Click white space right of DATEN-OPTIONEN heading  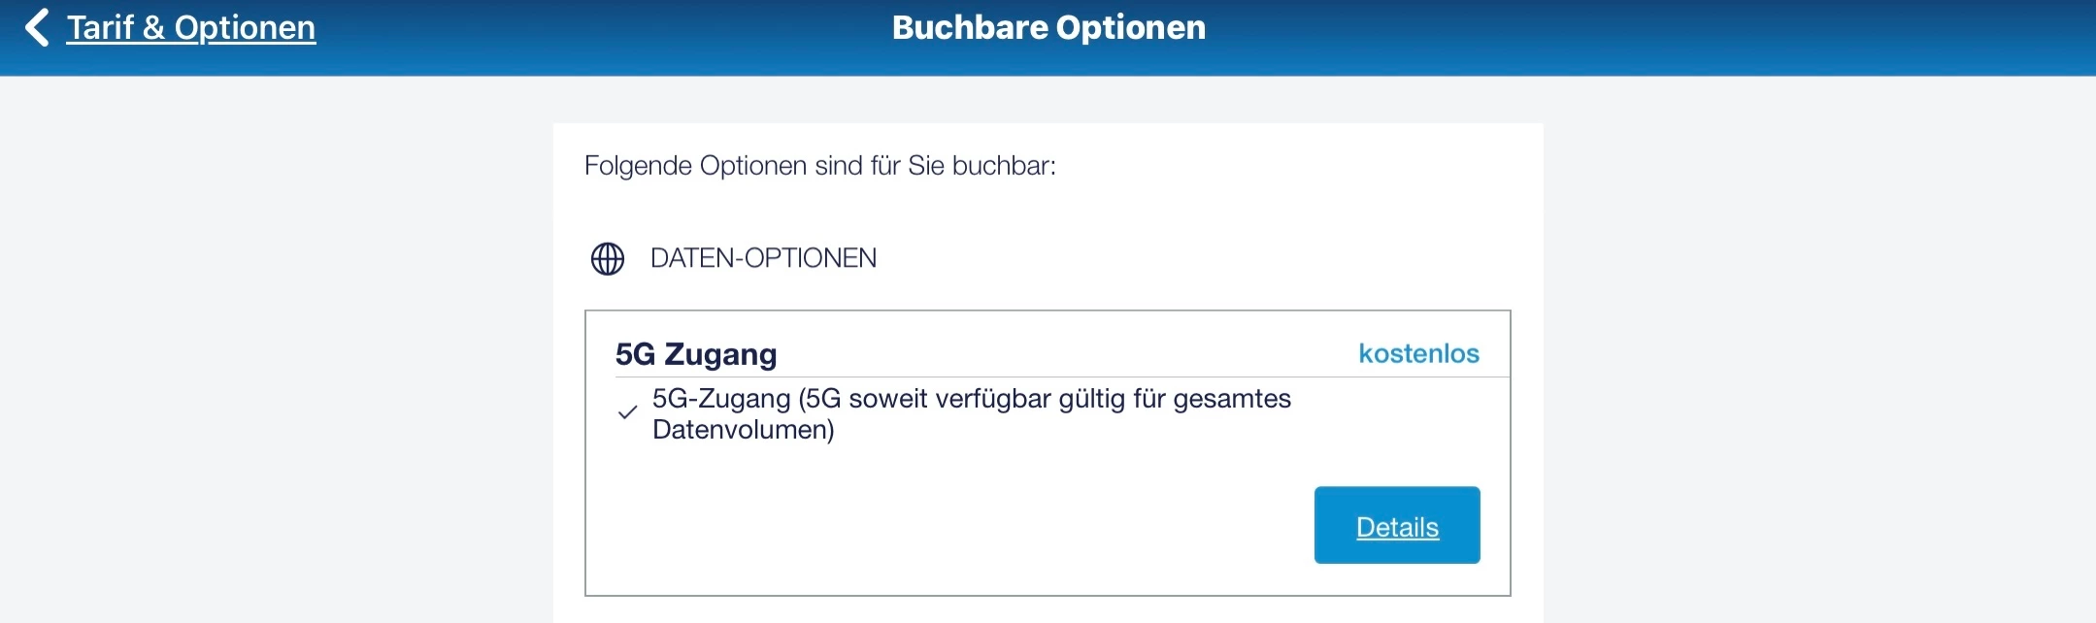1214,258
